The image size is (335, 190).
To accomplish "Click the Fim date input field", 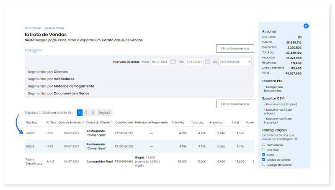I will [x=194, y=62].
